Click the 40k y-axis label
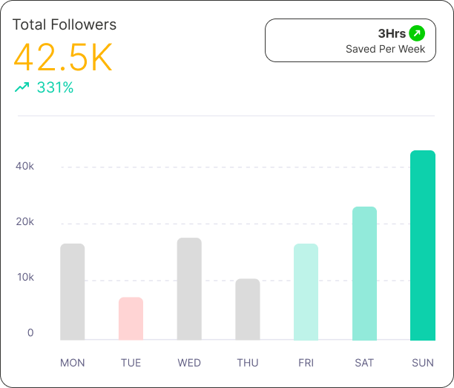The height and width of the screenshot is (388, 454). [x=26, y=166]
